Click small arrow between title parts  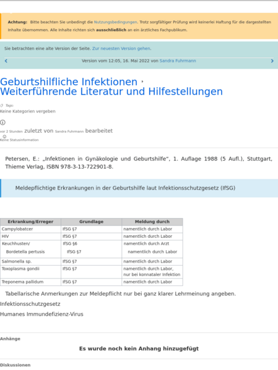point(142,82)
